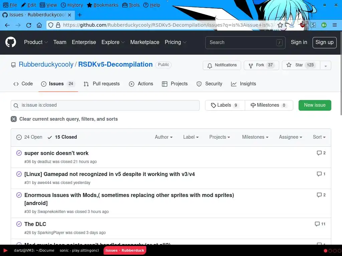342x256 pixels.
Task: Click the Sign up button
Action: [324, 42]
